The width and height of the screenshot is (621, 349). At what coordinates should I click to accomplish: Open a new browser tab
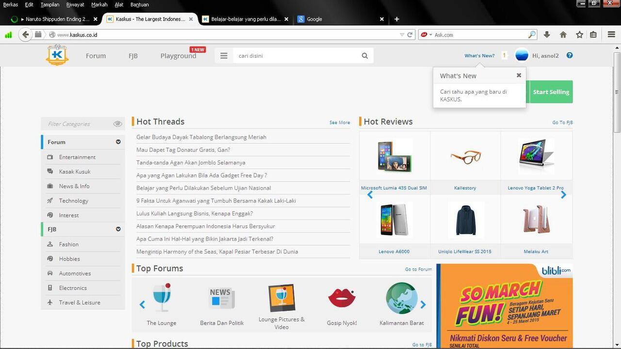tap(396, 19)
